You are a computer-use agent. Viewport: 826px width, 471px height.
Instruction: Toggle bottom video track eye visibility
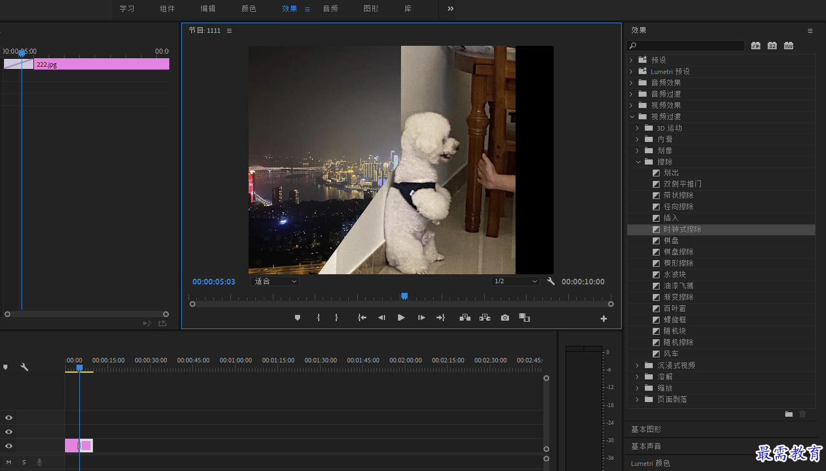[x=8, y=446]
